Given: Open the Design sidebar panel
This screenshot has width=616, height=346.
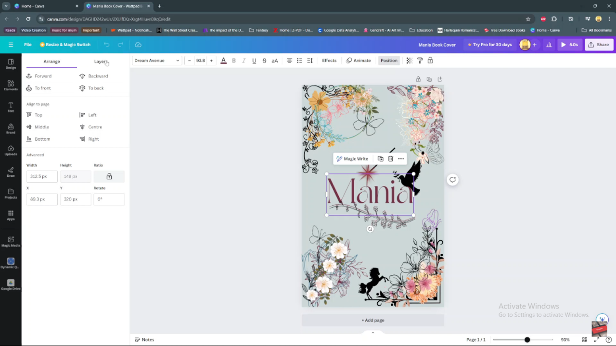Looking at the screenshot, I should point(11,64).
